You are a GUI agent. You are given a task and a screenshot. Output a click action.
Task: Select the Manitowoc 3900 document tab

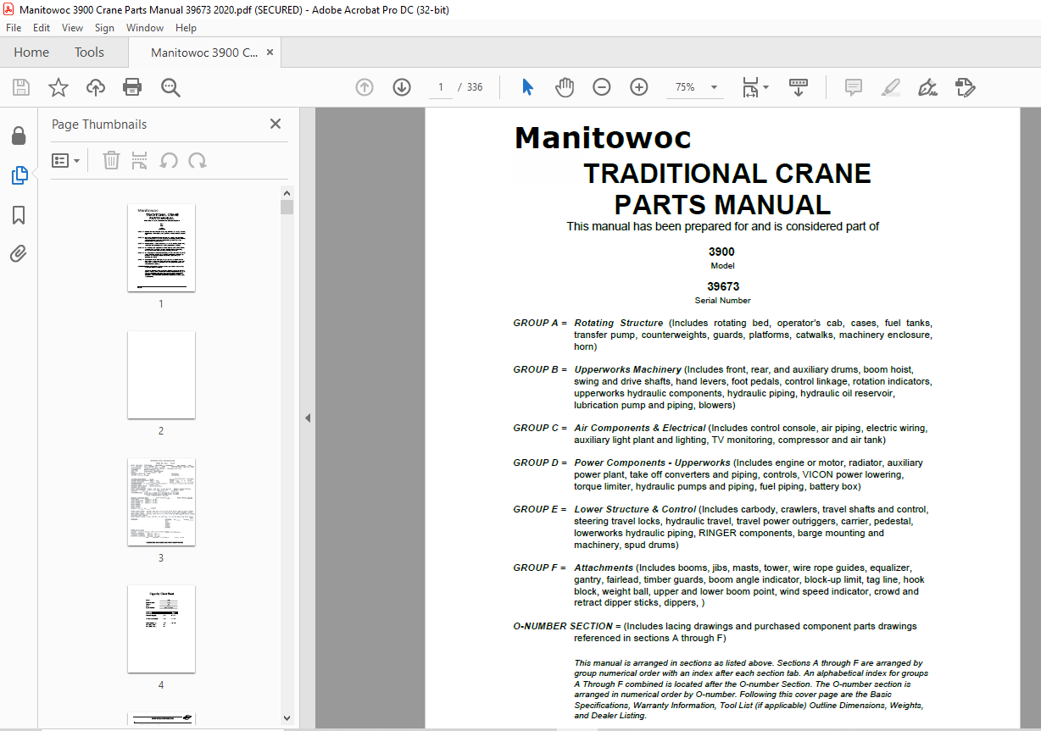(204, 53)
